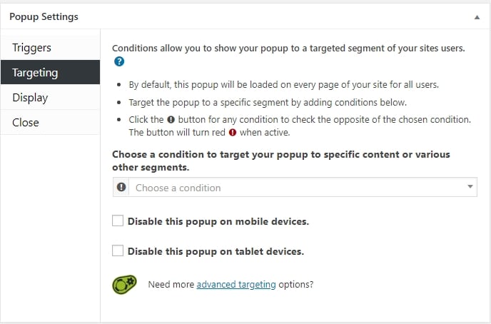Click the condition dropdown arrow
The height and width of the screenshot is (324, 491).
[x=470, y=186]
